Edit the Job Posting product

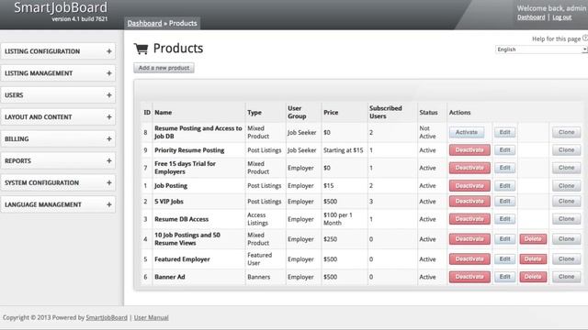(x=504, y=185)
